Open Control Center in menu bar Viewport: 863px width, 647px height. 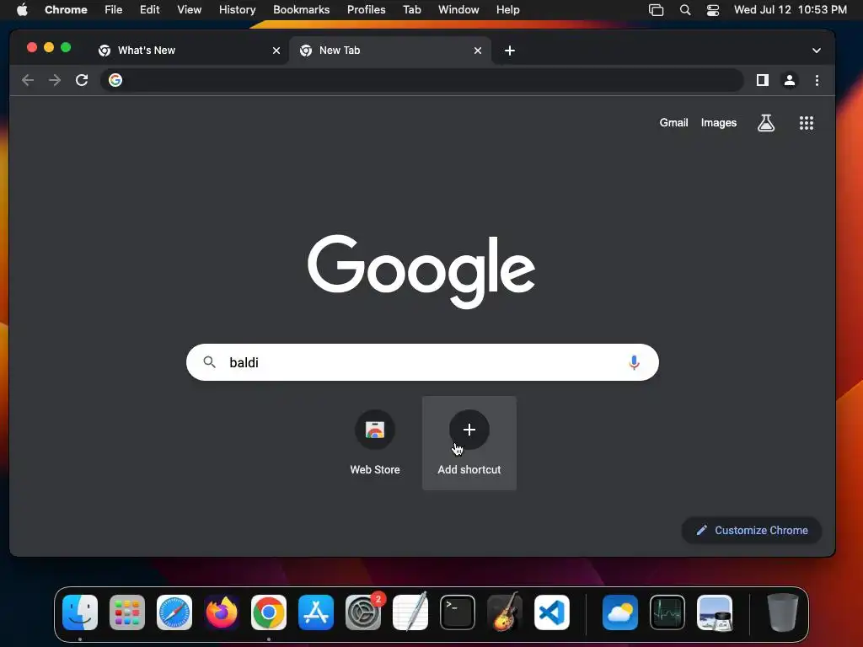(713, 10)
